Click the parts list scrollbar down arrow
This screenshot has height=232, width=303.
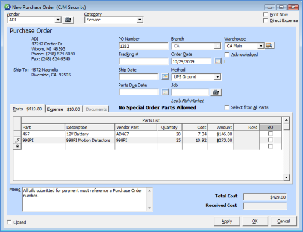click(x=286, y=177)
